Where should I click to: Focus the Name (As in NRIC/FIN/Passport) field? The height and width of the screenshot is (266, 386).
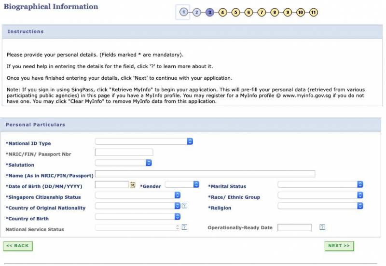pyautogui.click(x=205, y=174)
